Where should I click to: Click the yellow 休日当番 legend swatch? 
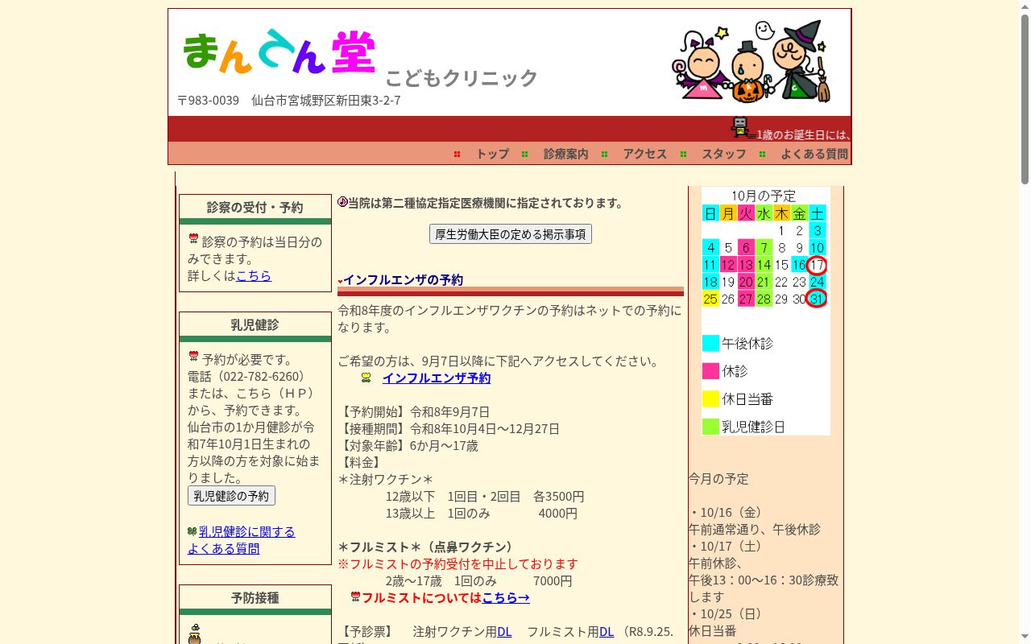pyautogui.click(x=710, y=398)
